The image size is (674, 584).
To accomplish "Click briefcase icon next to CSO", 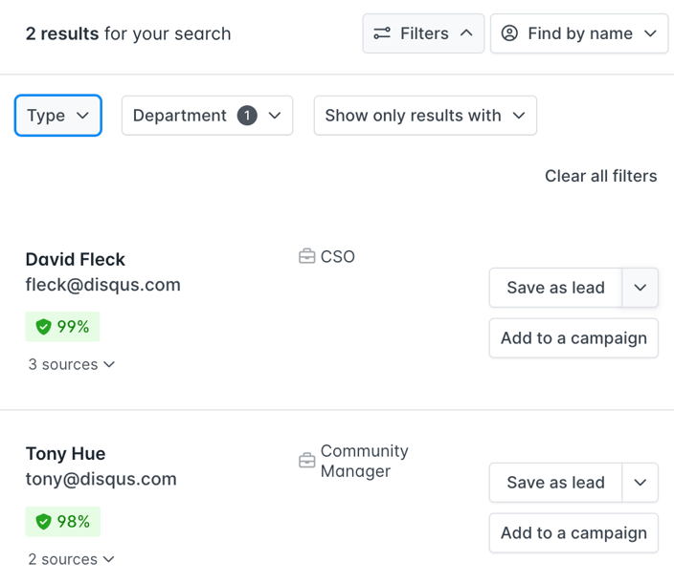I will [307, 256].
